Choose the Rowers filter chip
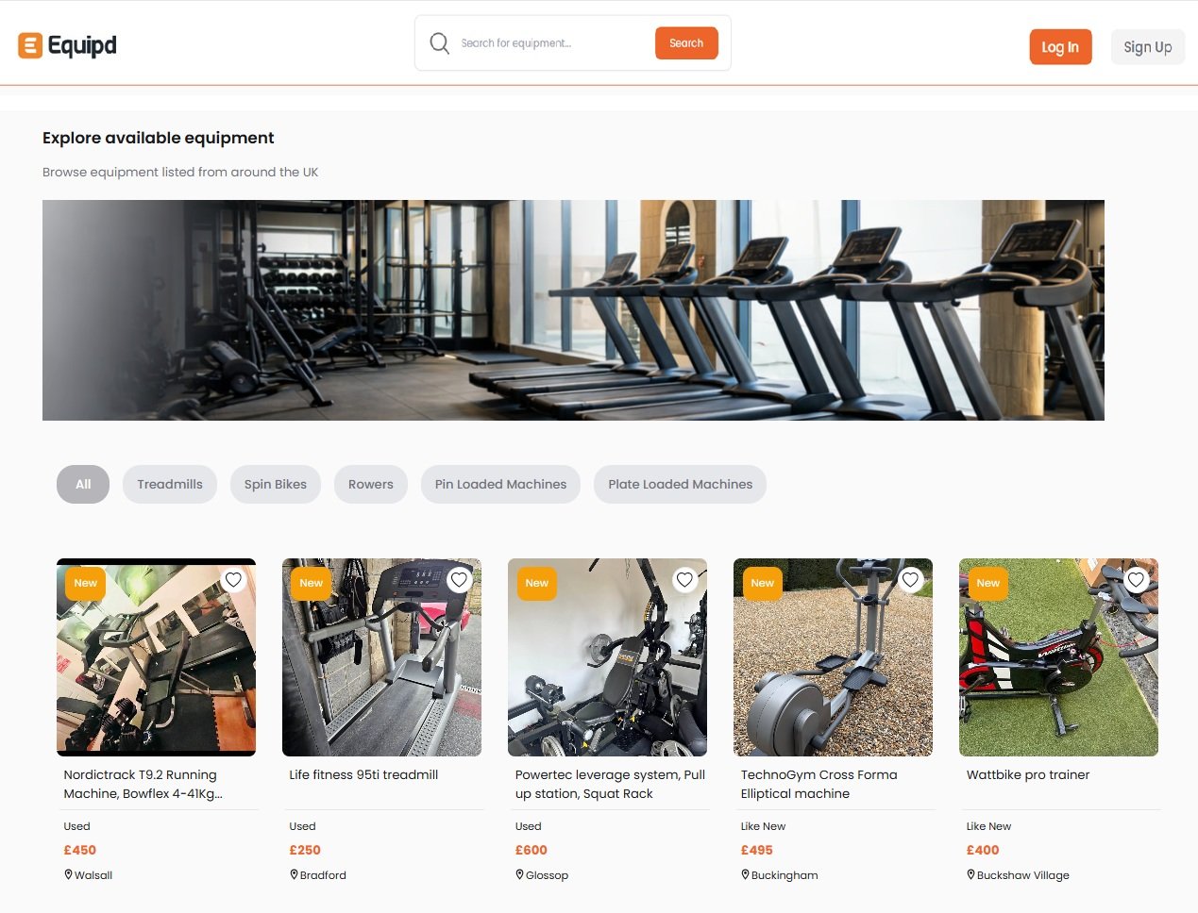Image resolution: width=1198 pixels, height=913 pixels. 371,485
